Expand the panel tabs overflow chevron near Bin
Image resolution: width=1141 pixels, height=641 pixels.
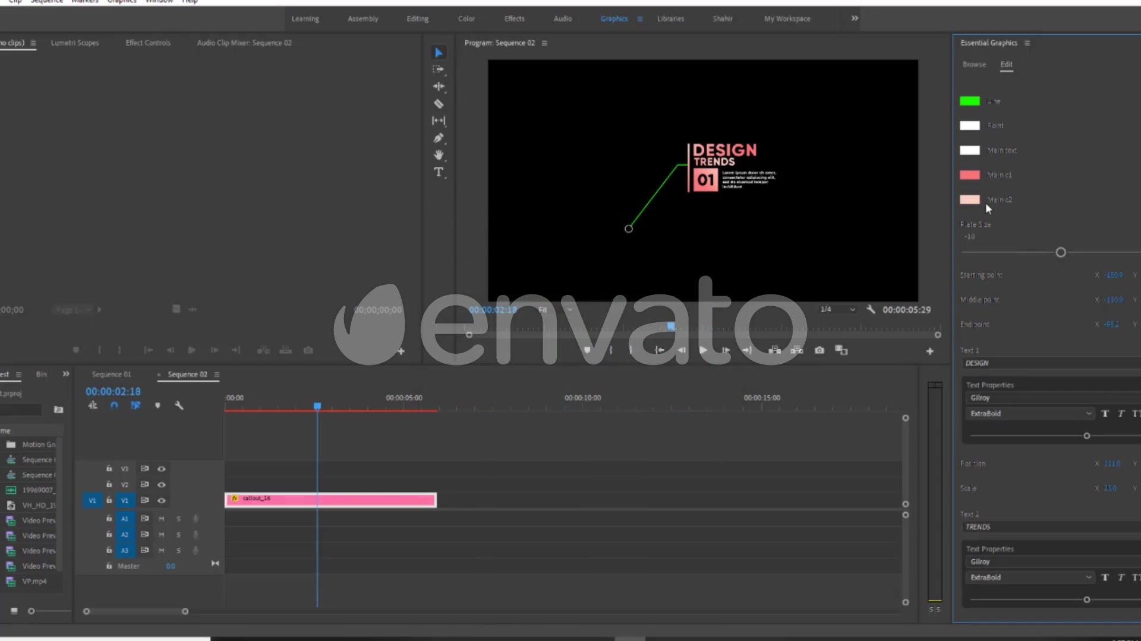(x=66, y=374)
